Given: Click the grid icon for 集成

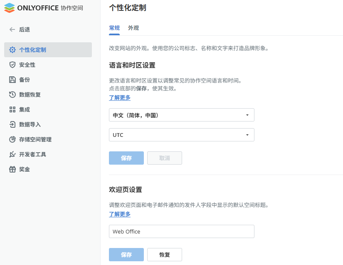Looking at the screenshot, I should 12,109.
